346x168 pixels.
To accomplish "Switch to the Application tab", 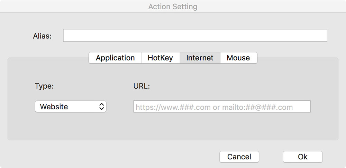I will 115,58.
